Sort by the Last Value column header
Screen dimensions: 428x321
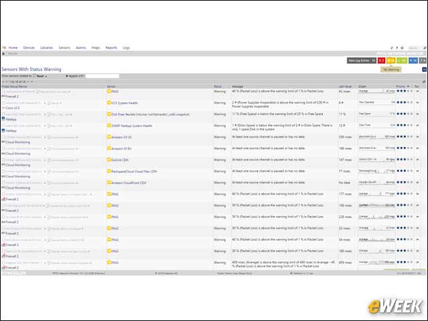(x=345, y=86)
